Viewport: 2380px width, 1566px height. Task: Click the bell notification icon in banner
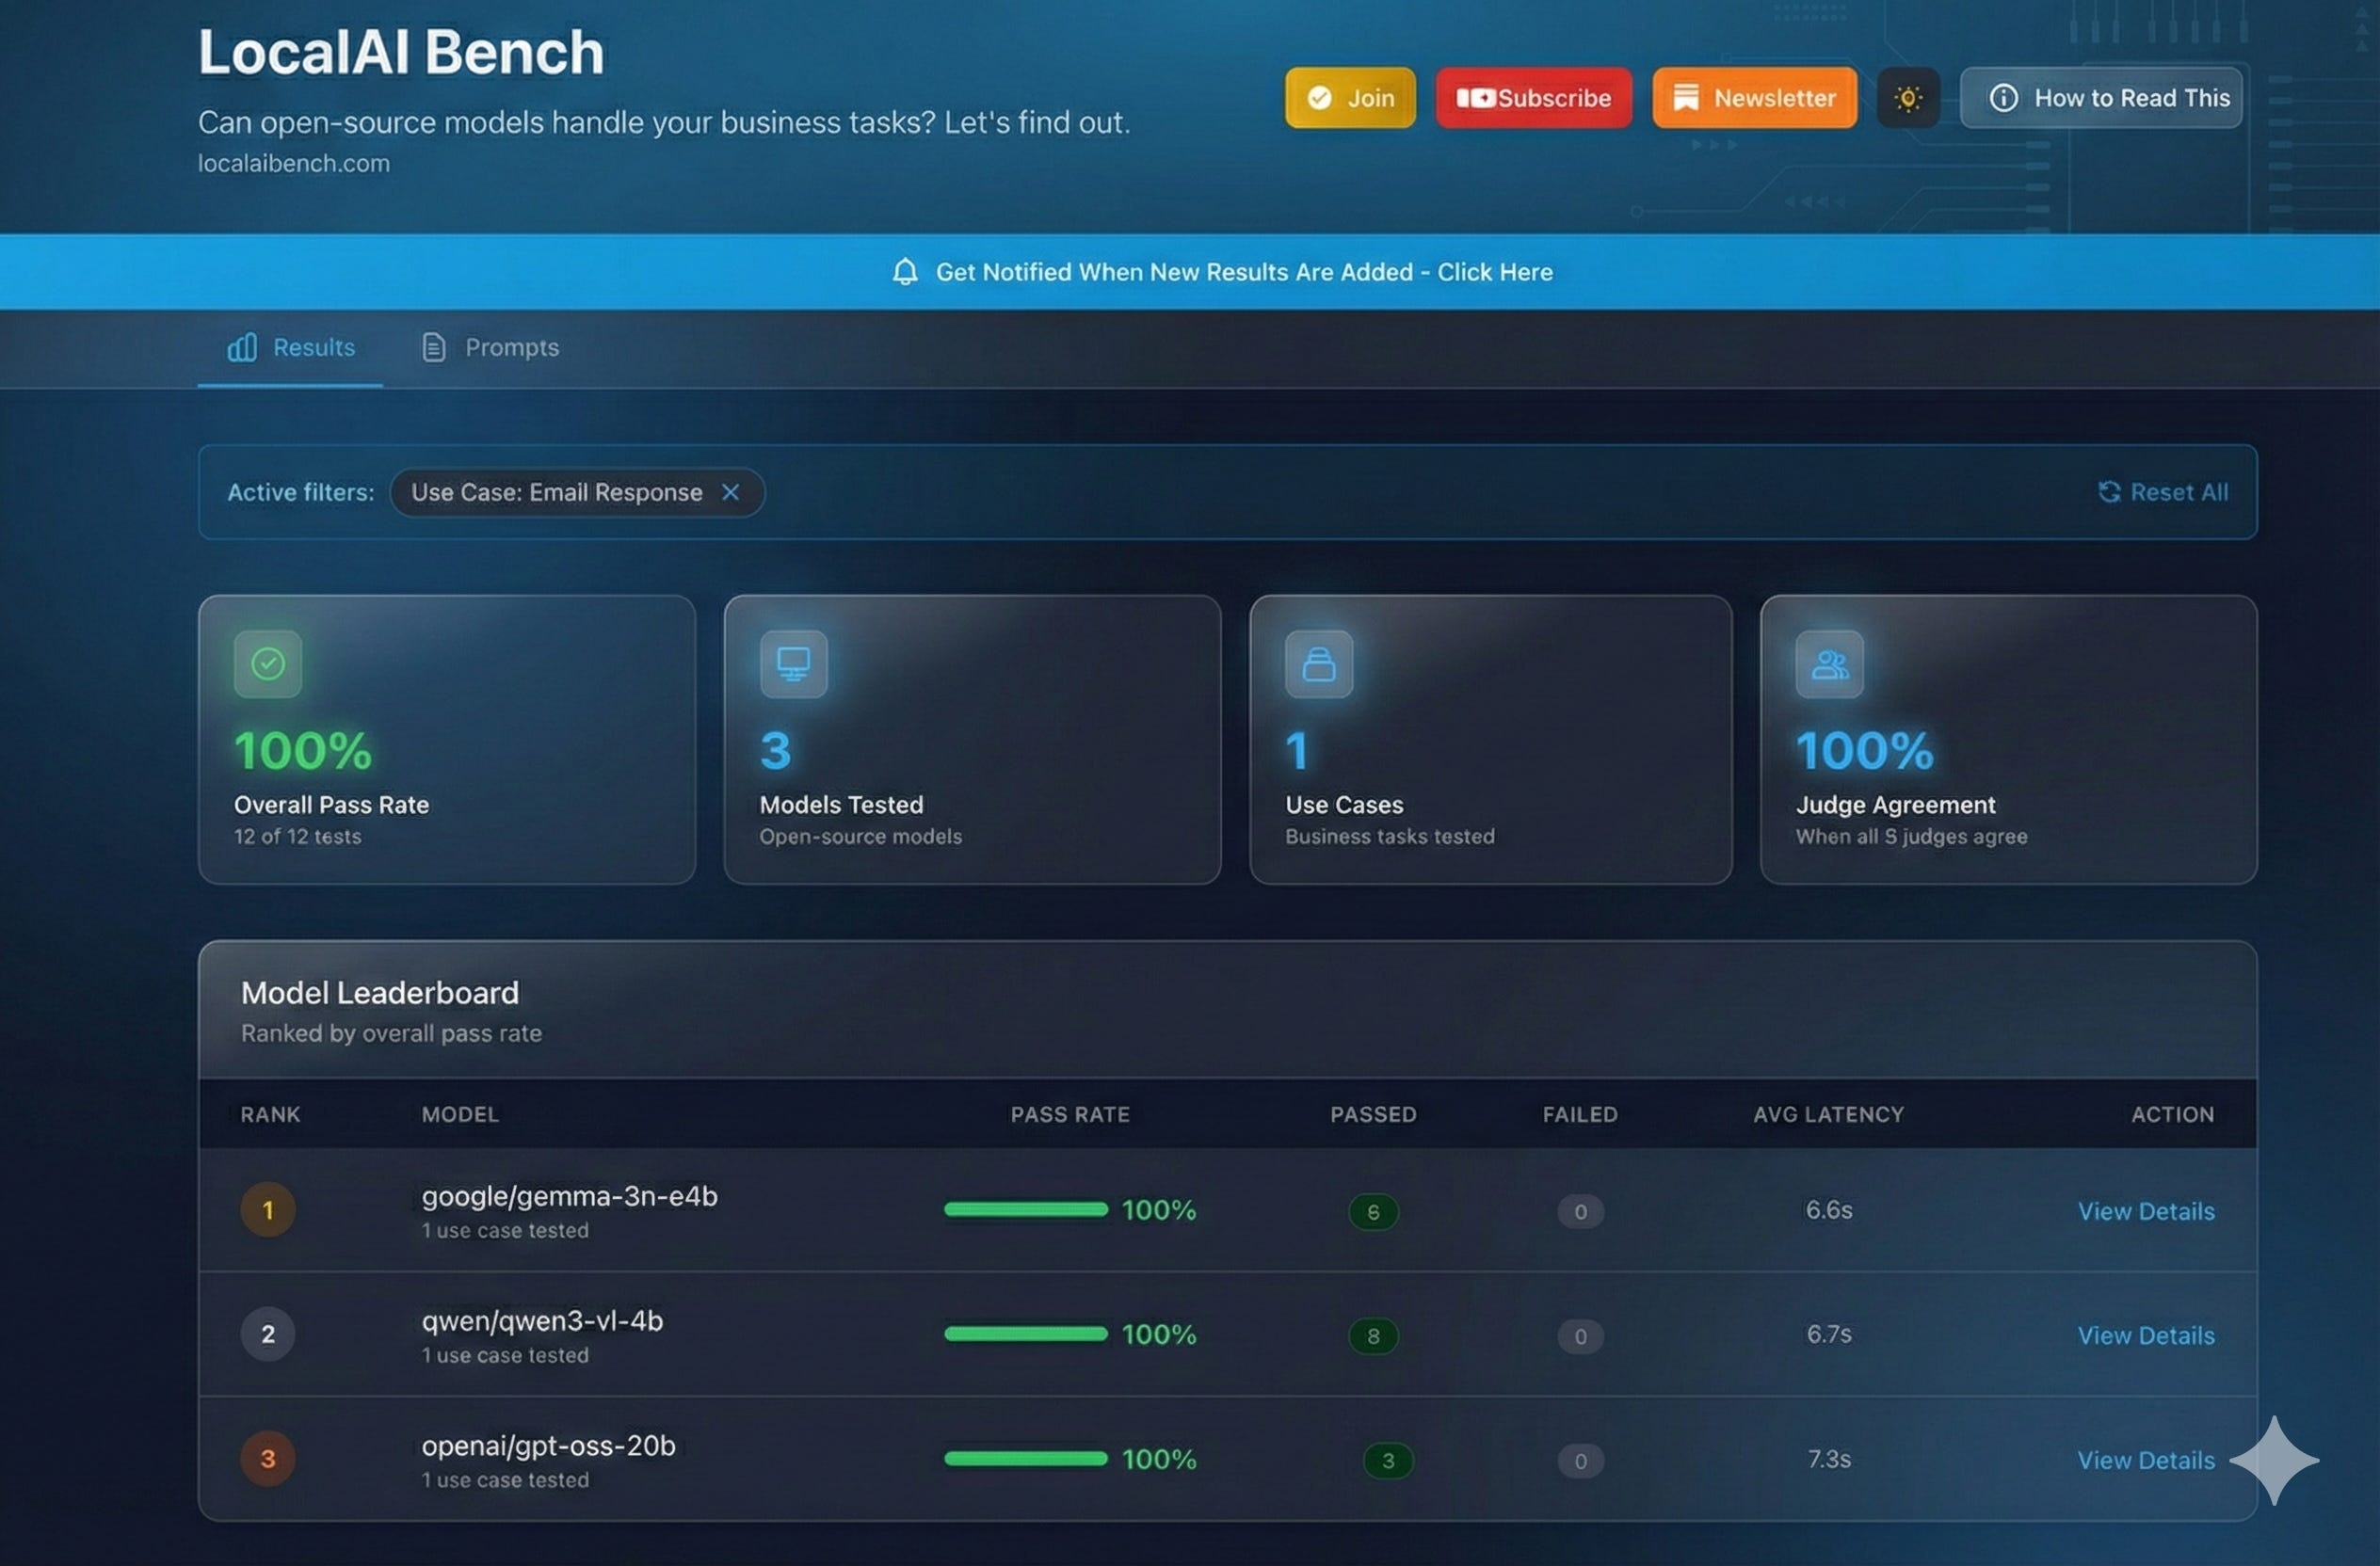[905, 272]
